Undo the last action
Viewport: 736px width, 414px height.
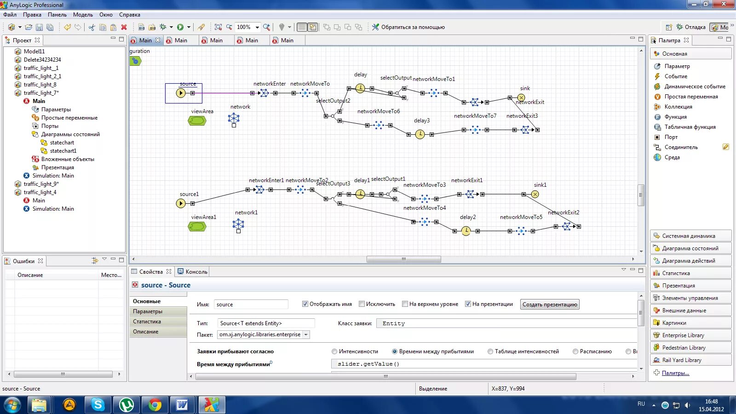pyautogui.click(x=67, y=27)
